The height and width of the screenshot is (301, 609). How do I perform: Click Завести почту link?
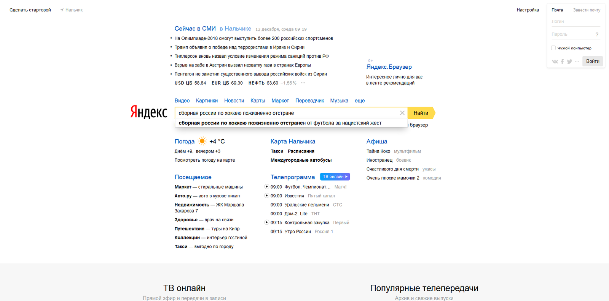587,10
